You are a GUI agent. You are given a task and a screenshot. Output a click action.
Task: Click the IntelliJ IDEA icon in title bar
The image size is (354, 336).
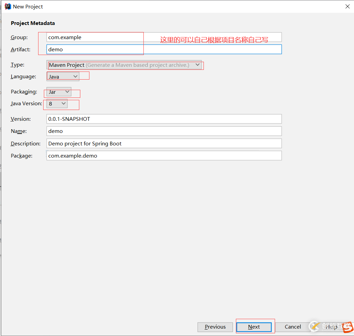click(x=8, y=6)
